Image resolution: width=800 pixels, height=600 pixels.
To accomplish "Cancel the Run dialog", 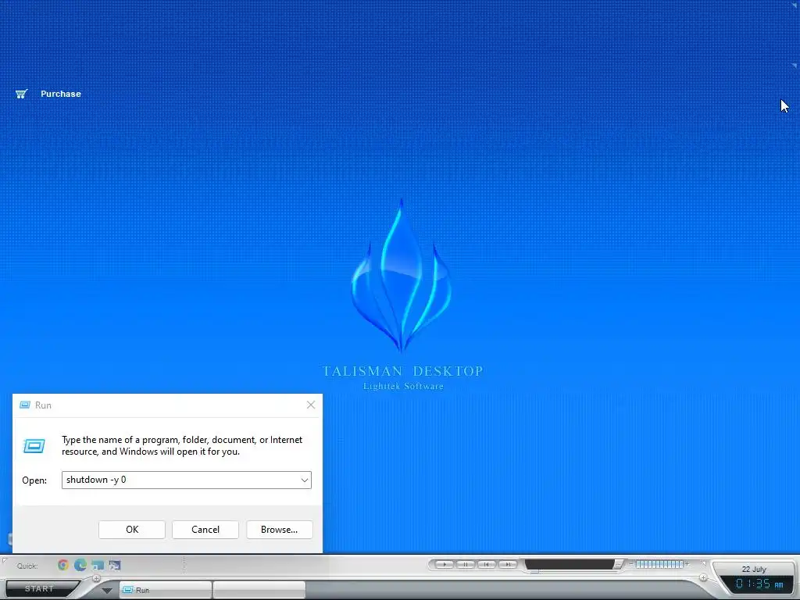I will [x=205, y=530].
